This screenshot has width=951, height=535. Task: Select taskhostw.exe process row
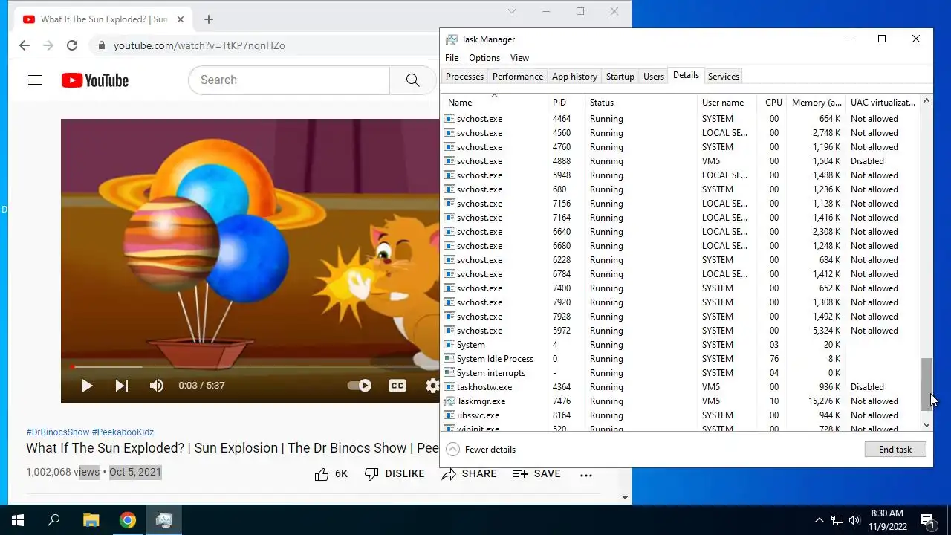(x=681, y=387)
